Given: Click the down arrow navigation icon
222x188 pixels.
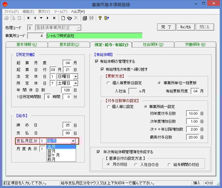Looking at the screenshot, I should tap(41, 18).
